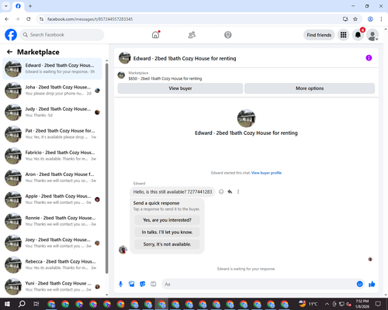Open the Chrome tab search dropdown
The height and width of the screenshot is (310, 388).
(x=6, y=5)
